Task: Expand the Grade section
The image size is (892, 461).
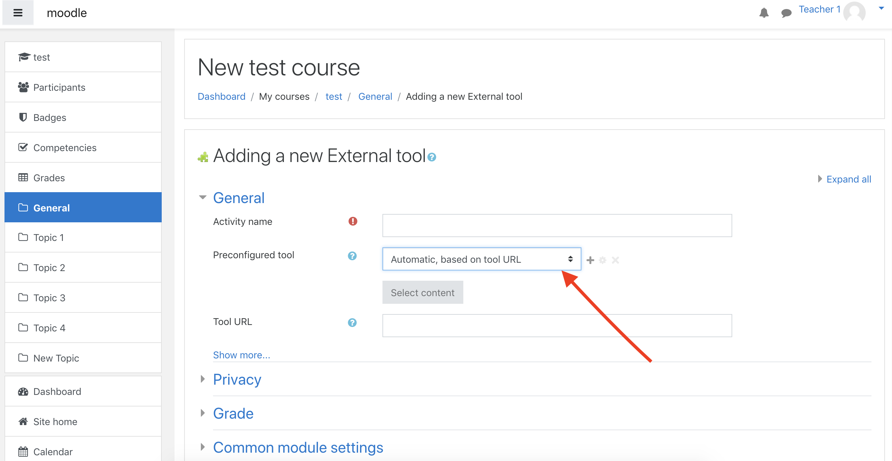Action: tap(233, 413)
